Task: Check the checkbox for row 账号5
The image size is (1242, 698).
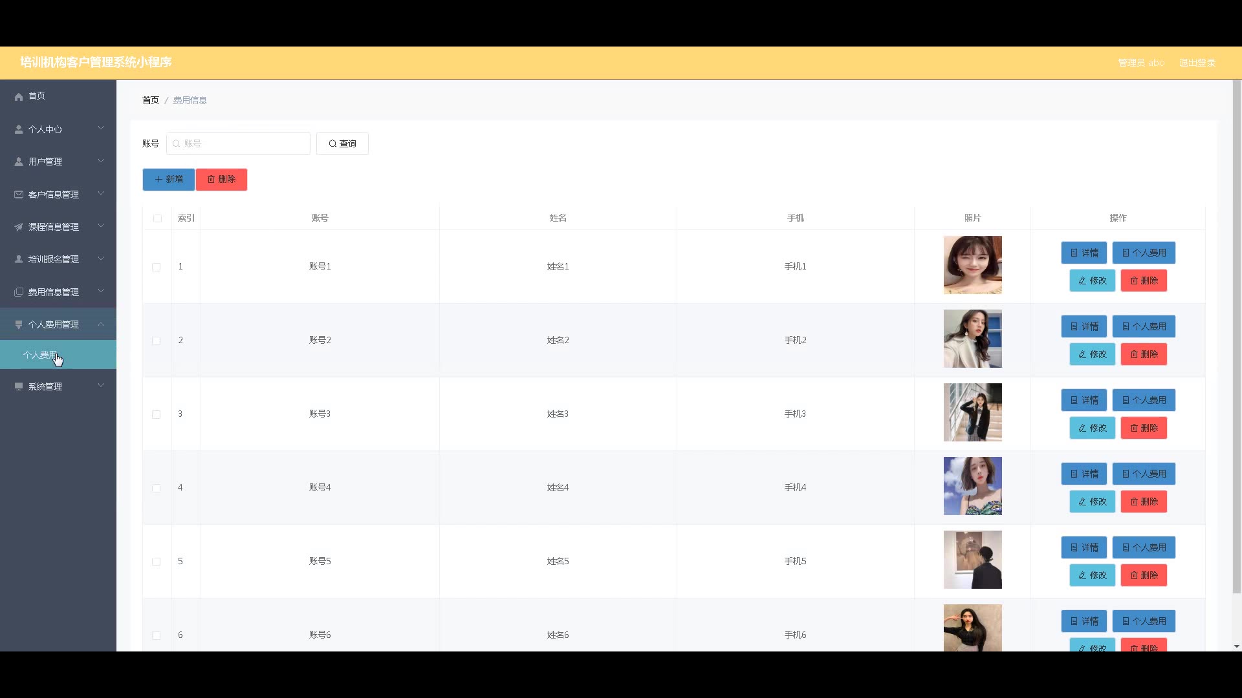Action: [156, 562]
